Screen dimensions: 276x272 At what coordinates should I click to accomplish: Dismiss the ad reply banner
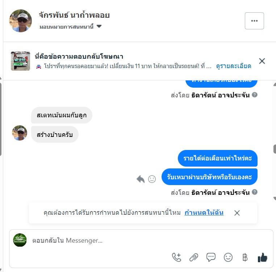(x=262, y=61)
